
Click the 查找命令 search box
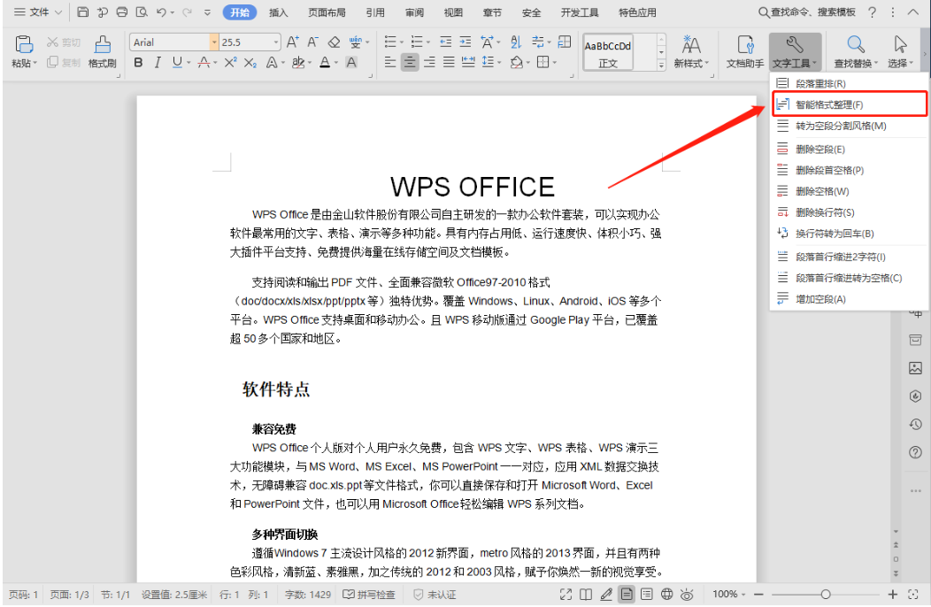tap(806, 12)
